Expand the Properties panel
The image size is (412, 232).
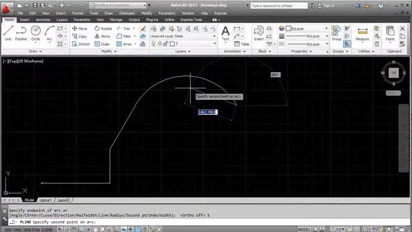[301, 52]
